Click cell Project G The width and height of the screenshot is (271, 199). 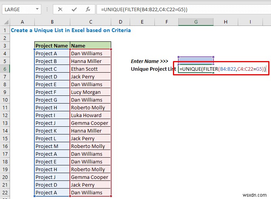pos(52,100)
